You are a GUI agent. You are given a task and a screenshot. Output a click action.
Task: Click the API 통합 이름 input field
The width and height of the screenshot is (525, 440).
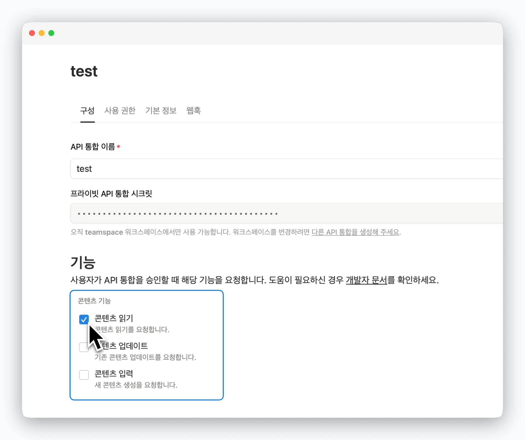(x=273, y=169)
